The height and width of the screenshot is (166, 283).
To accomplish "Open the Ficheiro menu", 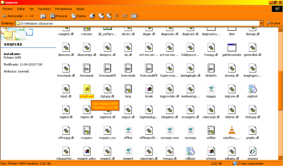I will click(x=8, y=8).
